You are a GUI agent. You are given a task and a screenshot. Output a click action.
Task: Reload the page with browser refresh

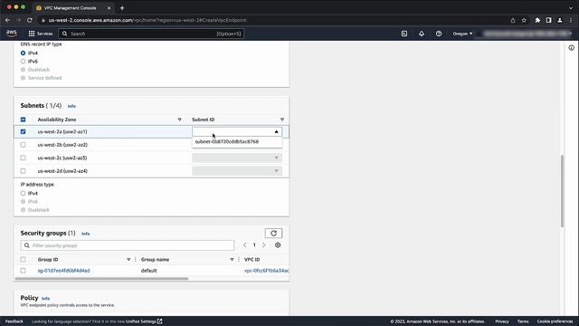(30, 20)
